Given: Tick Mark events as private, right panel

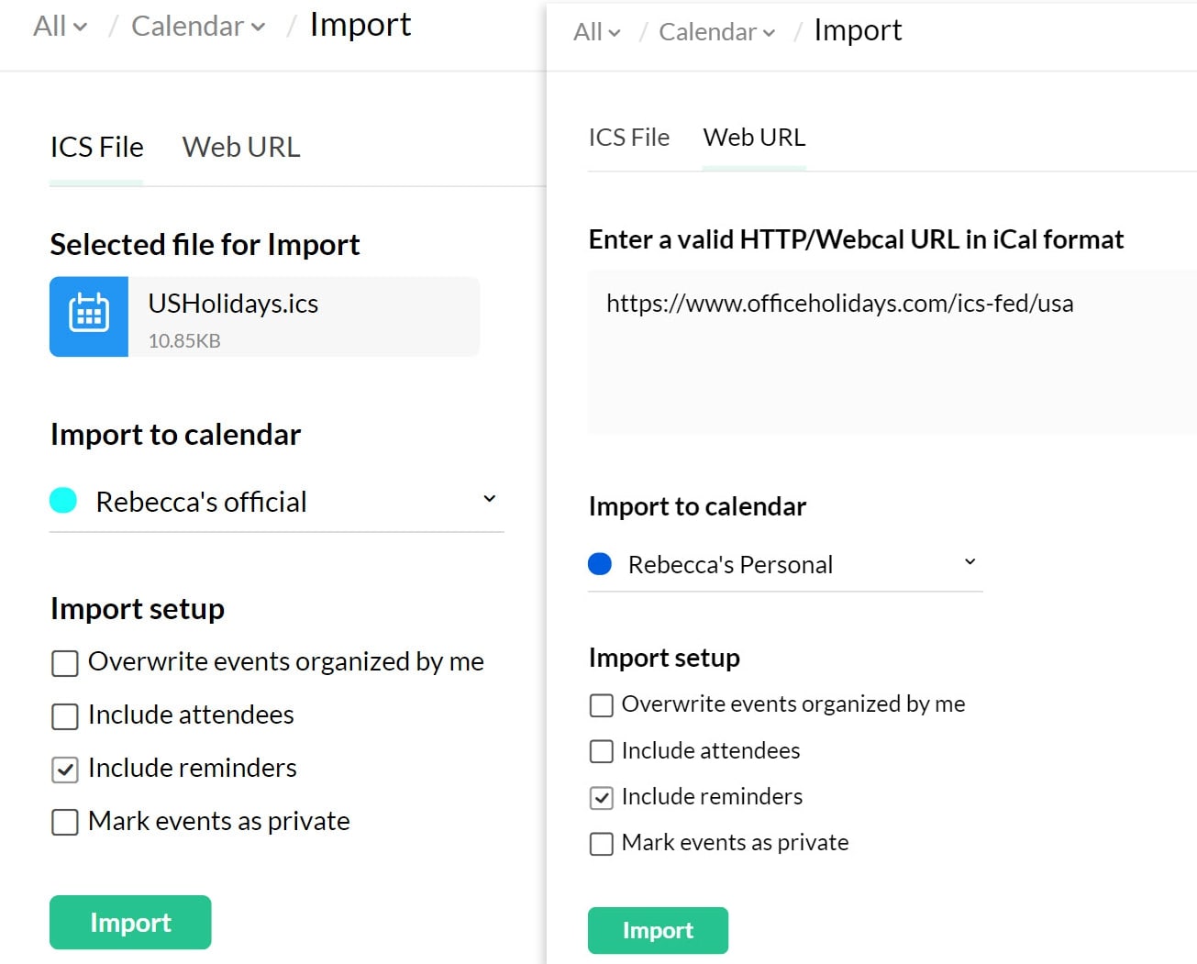Looking at the screenshot, I should click(602, 844).
